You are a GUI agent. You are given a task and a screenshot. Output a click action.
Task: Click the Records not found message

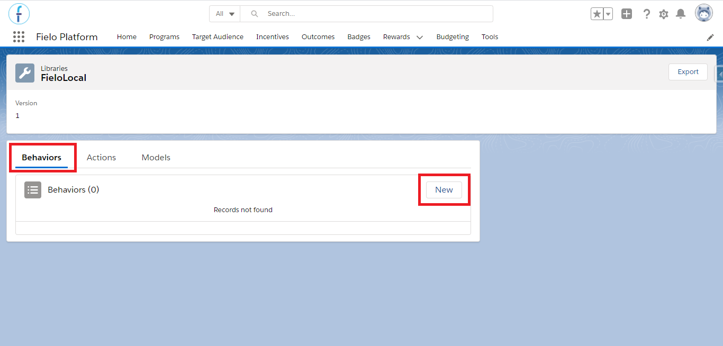pyautogui.click(x=243, y=210)
